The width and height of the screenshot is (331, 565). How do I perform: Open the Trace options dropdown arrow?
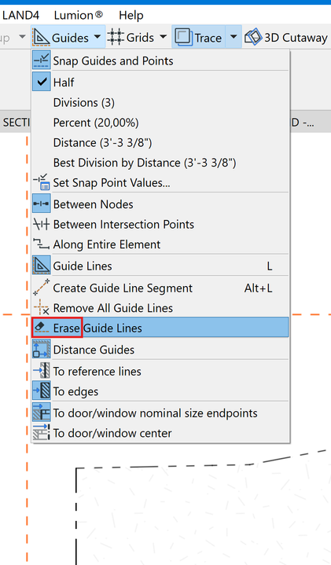pos(234,37)
